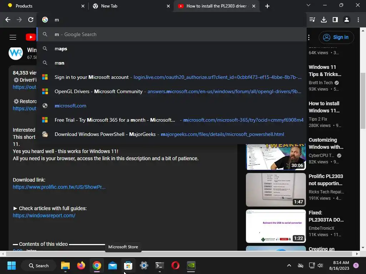Reload the page with the refresh icon

(x=31, y=20)
